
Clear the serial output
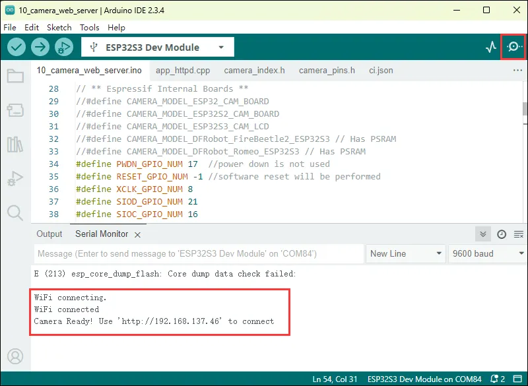click(x=518, y=234)
